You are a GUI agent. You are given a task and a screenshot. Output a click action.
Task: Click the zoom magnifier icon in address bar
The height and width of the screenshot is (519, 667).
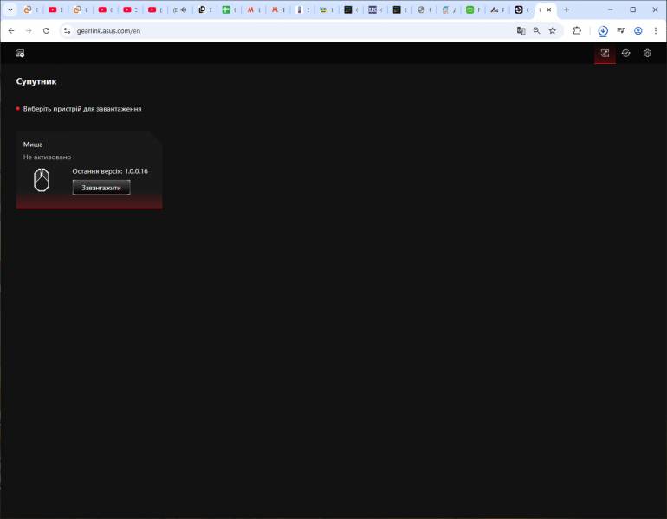(x=536, y=30)
